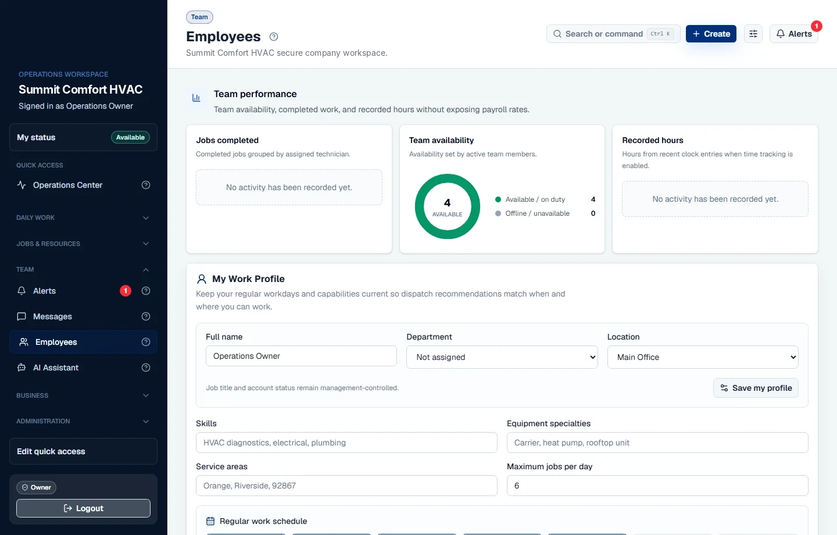Select the Employees sidebar item
This screenshot has height=535, width=837.
(83, 342)
